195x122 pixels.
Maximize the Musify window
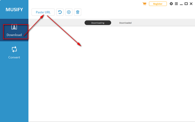(x=186, y=4)
